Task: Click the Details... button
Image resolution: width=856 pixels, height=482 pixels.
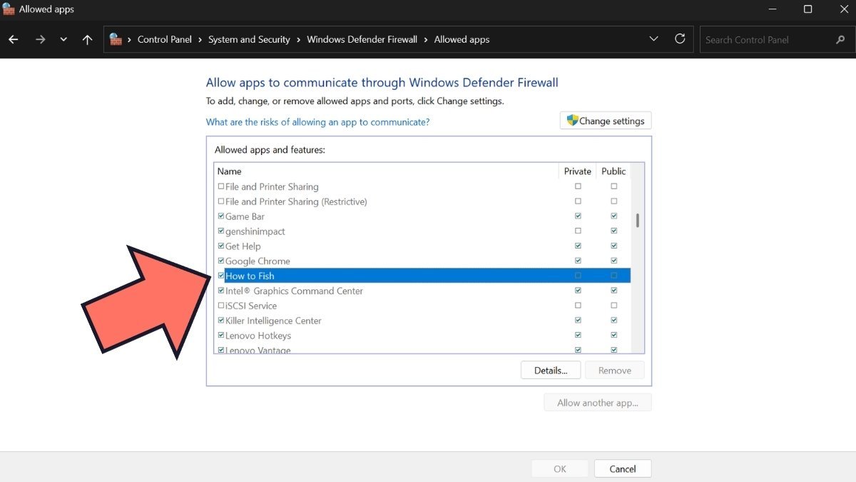Action: point(551,371)
